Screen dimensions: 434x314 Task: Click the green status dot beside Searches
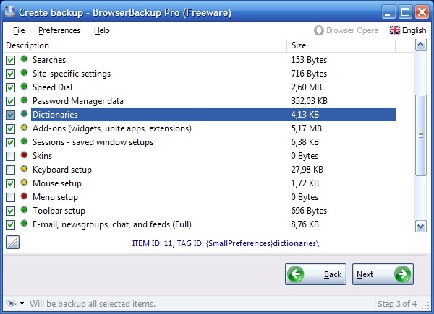(25, 58)
